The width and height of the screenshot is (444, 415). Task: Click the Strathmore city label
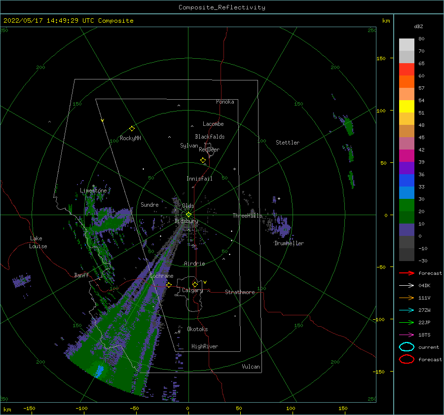pyautogui.click(x=240, y=292)
